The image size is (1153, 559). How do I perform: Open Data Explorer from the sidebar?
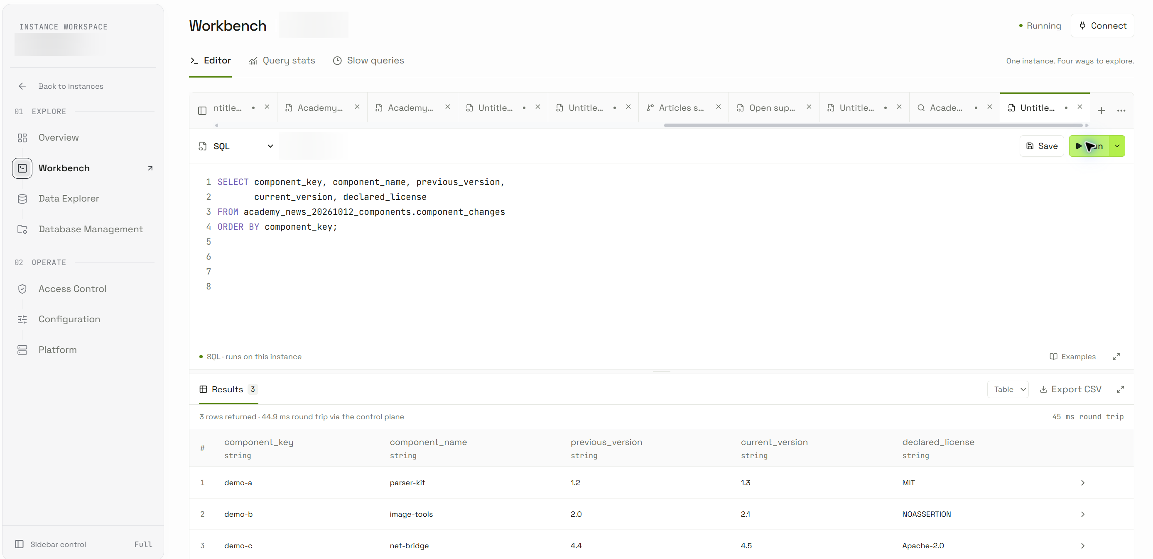(69, 198)
